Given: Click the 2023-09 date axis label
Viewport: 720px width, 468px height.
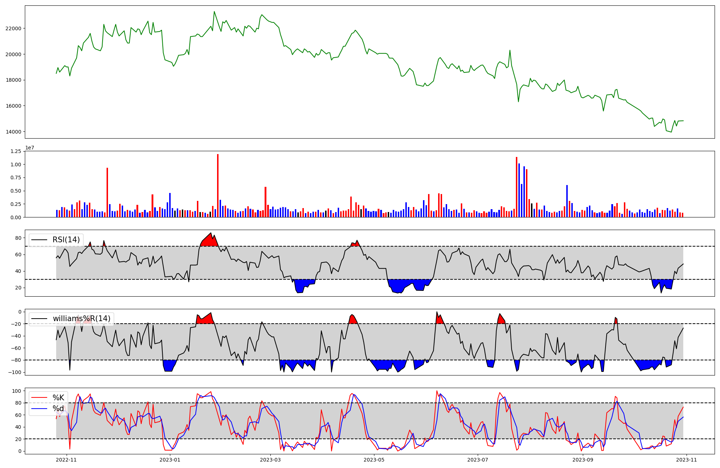Looking at the screenshot, I should [583, 460].
